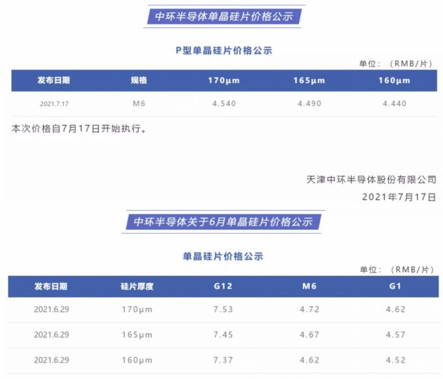Image resolution: width=443 pixels, height=379 pixels.
Task: Click the G12 column header
Action: (x=223, y=287)
